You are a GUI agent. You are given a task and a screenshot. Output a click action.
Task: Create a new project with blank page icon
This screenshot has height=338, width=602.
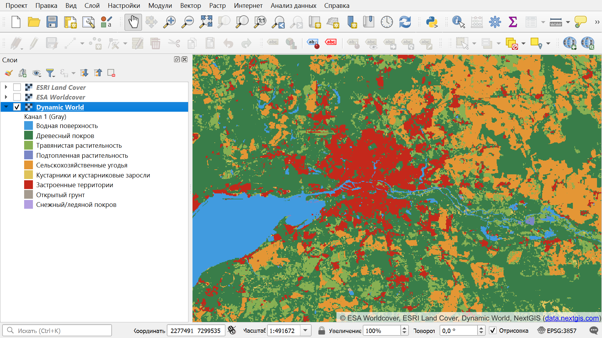coord(16,22)
